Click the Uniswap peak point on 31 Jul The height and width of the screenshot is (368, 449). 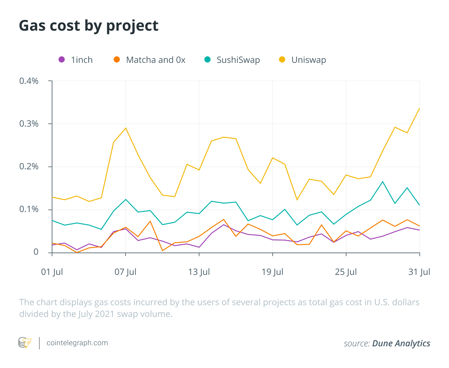tap(419, 108)
